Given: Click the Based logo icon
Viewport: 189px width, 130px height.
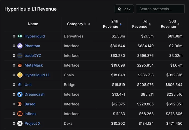Looking at the screenshot, I should coord(20,104).
